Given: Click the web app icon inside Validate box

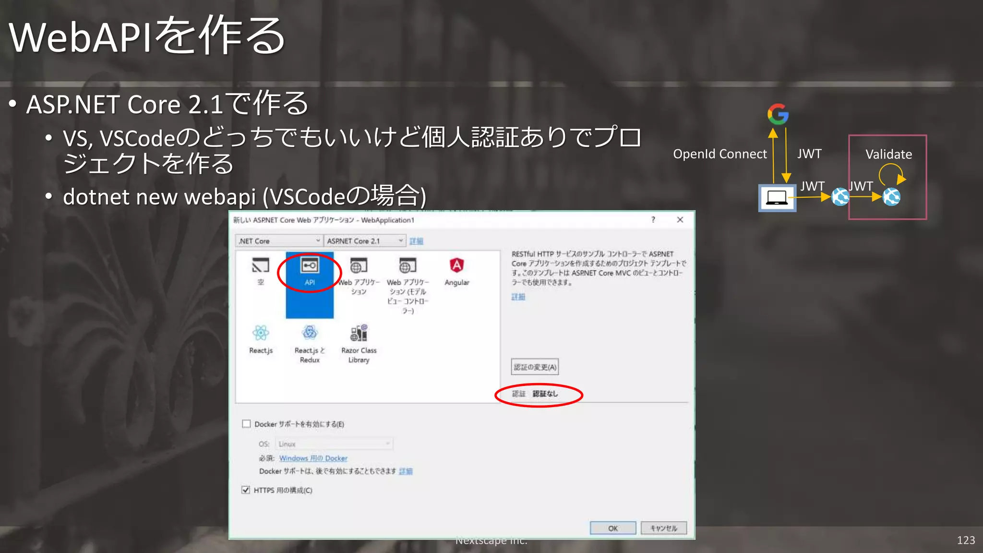Looking at the screenshot, I should tap(892, 197).
